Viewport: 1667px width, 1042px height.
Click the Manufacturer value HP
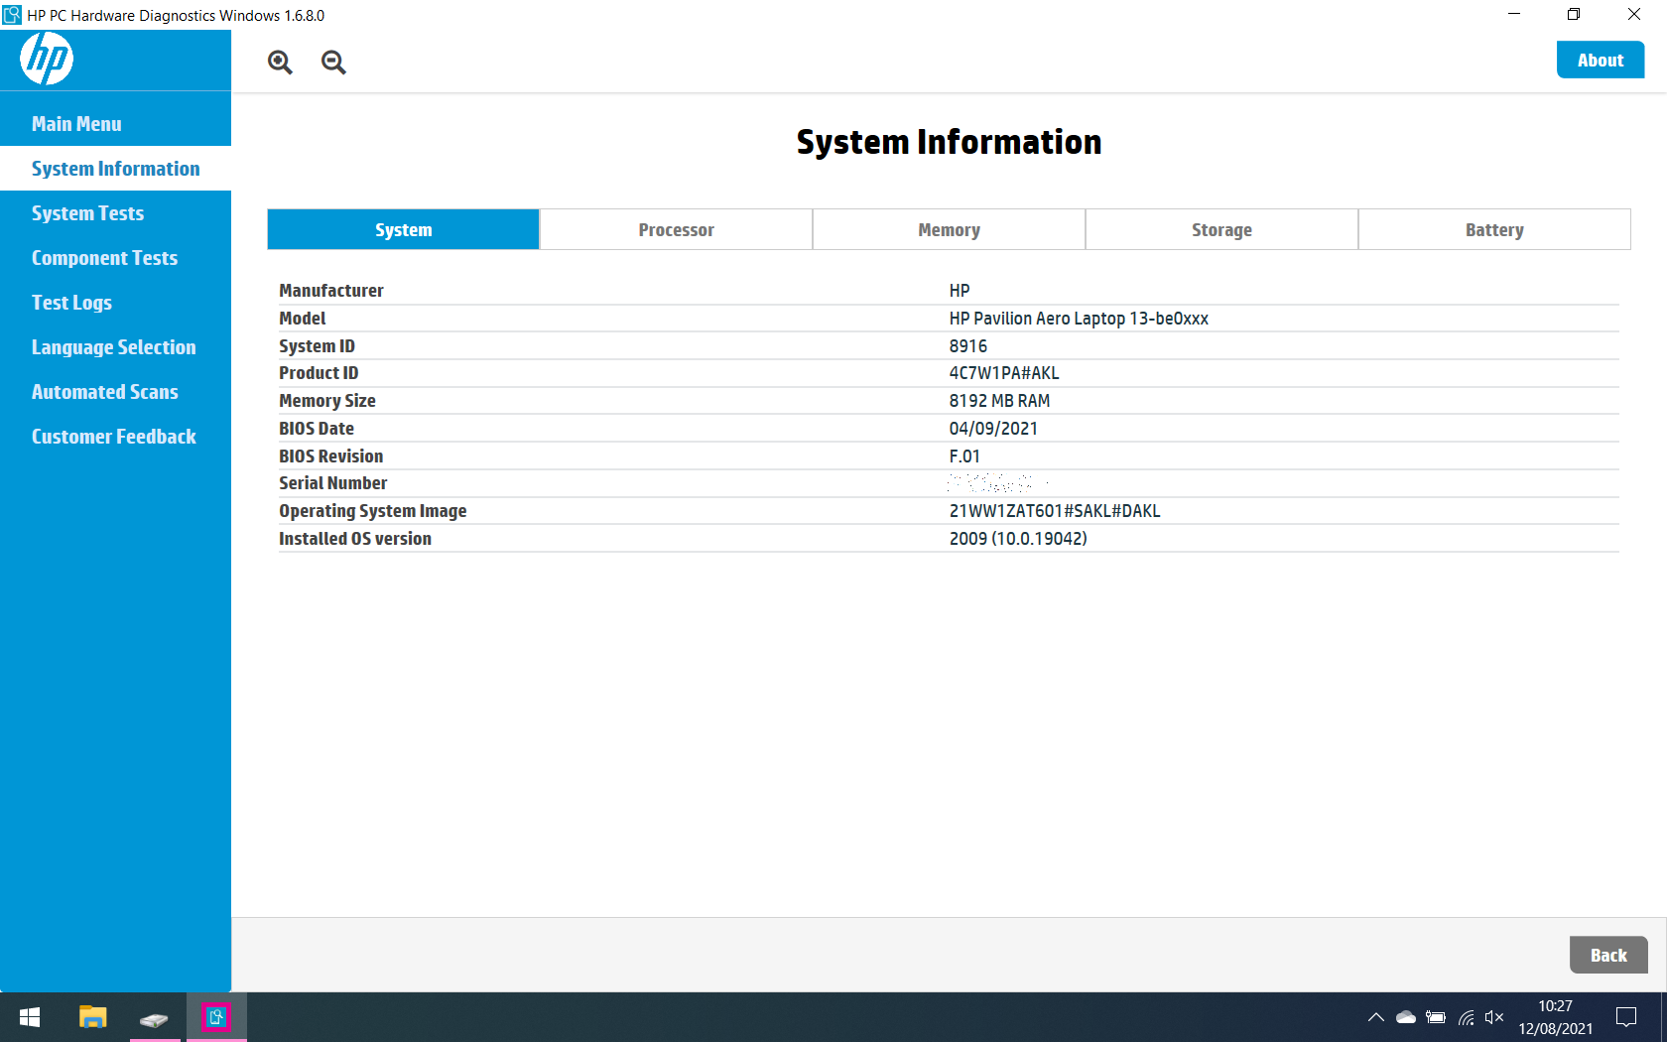pos(960,291)
